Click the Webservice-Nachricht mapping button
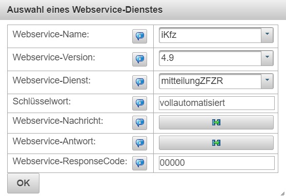 pos(216,122)
